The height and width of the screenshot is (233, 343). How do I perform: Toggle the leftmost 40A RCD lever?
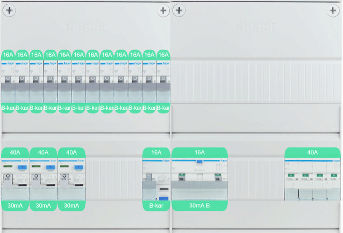(x=8, y=180)
